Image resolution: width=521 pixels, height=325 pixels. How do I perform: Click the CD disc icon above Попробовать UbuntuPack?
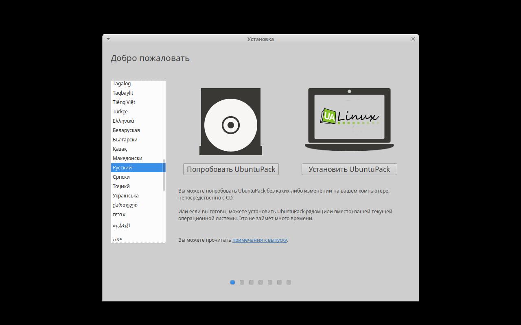[x=231, y=121]
